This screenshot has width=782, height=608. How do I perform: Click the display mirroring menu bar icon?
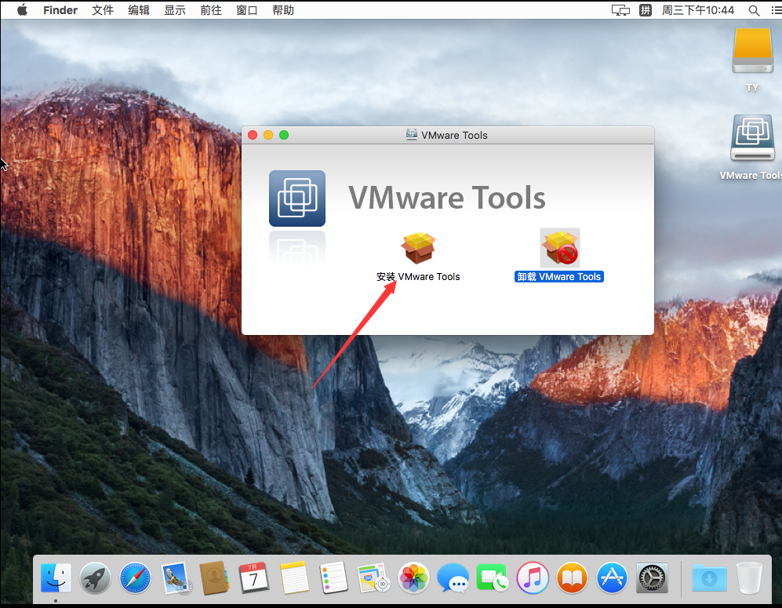coord(620,10)
